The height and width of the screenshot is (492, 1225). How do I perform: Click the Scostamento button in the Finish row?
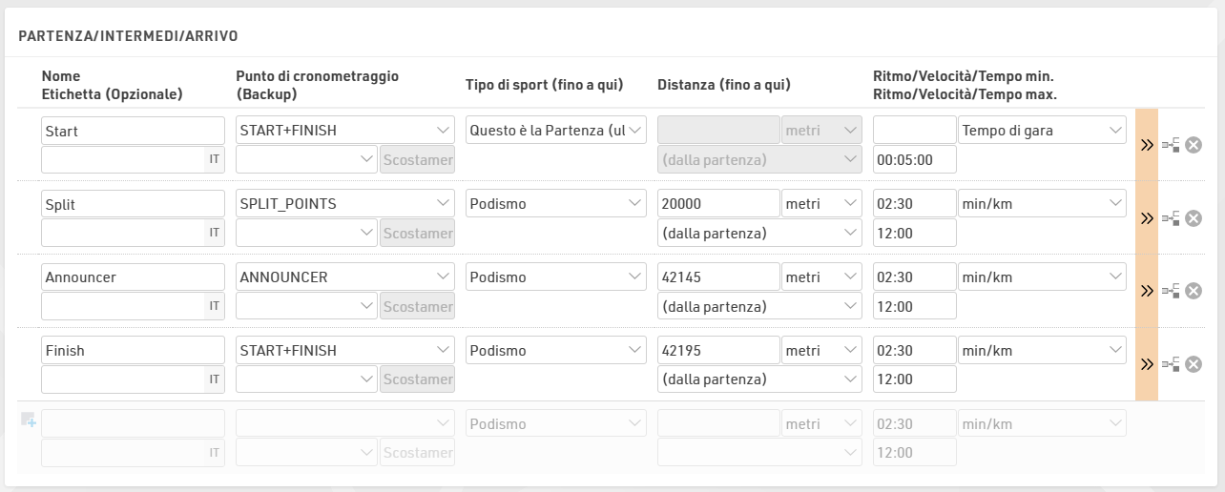[x=417, y=379]
